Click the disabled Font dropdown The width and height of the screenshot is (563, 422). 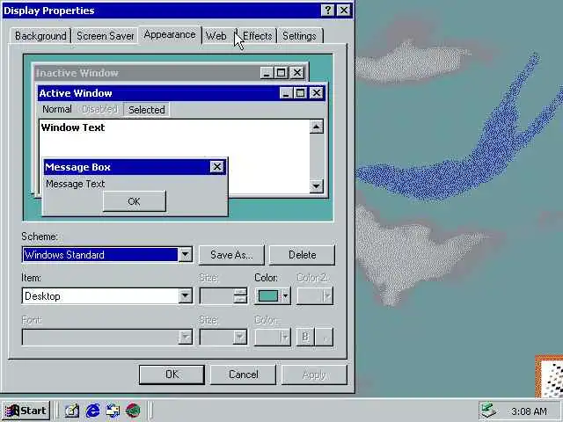(107, 338)
